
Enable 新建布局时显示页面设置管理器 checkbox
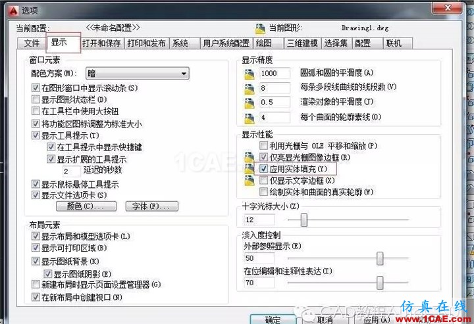[36, 284]
